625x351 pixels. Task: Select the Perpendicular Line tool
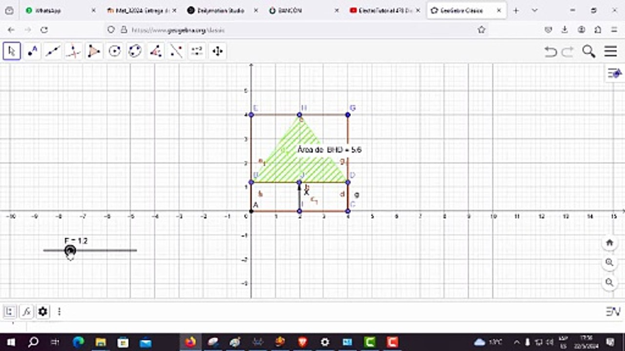[x=74, y=51]
